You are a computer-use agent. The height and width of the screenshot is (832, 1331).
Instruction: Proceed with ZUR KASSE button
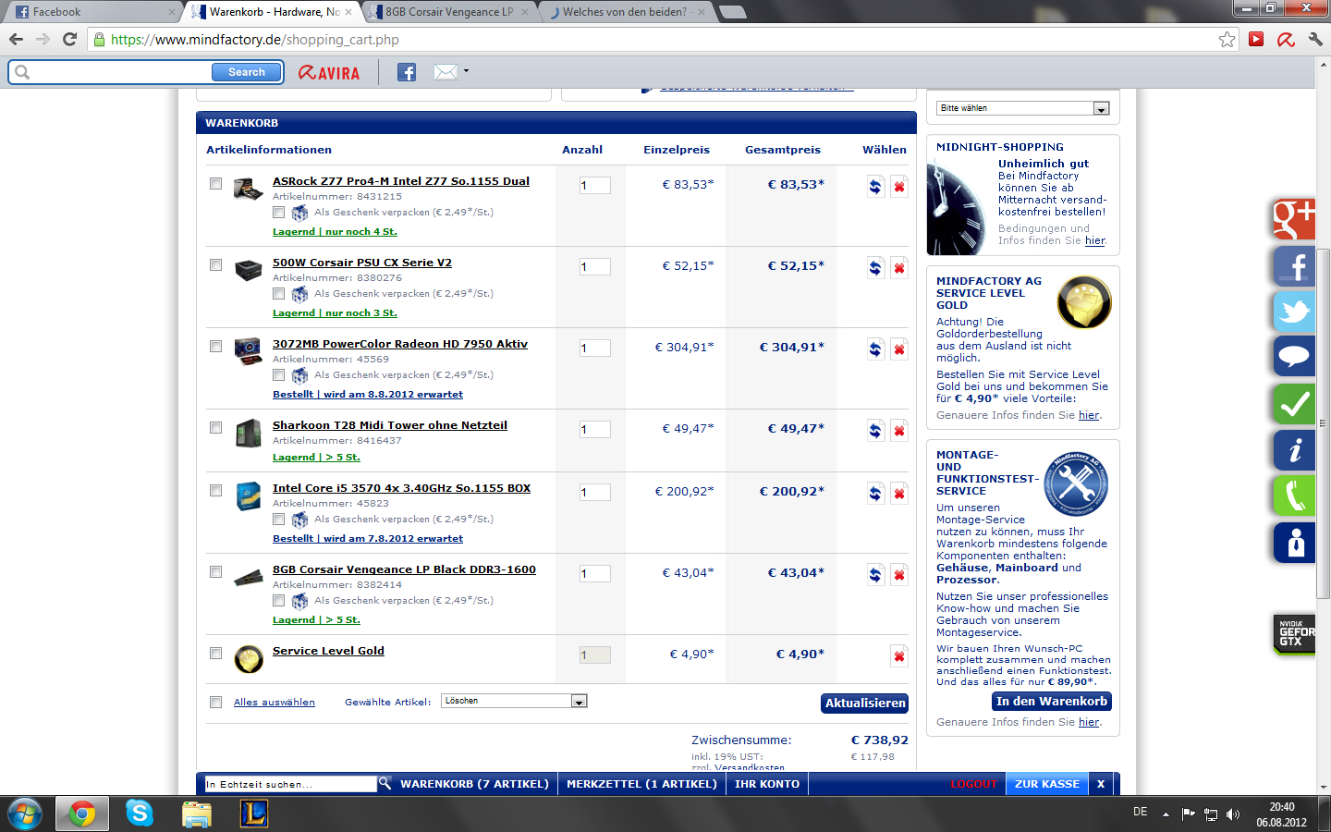coord(1047,784)
